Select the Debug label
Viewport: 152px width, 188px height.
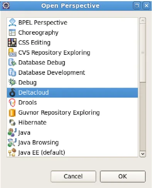[27, 83]
